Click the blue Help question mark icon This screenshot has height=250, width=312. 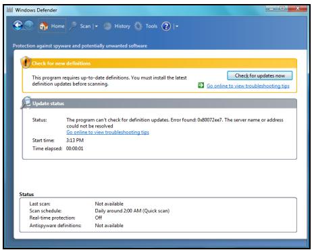(x=166, y=26)
